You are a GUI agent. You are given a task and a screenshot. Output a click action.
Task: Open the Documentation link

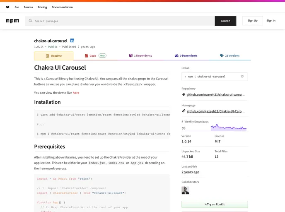click(x=62, y=7)
